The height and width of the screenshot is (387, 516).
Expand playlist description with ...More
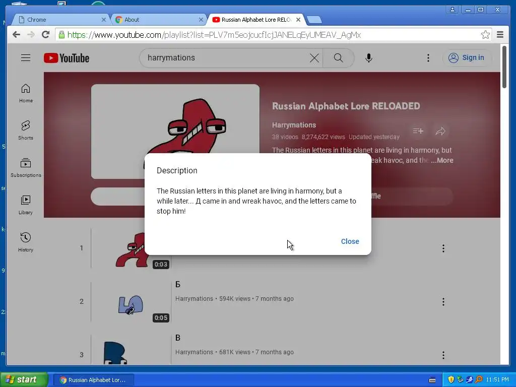click(x=442, y=160)
